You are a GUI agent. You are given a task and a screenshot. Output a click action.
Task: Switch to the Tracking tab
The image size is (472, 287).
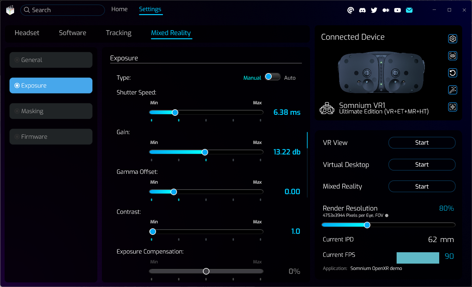pos(118,33)
